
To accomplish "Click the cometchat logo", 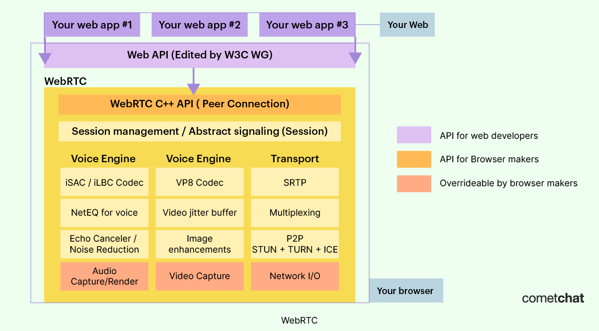I will click(x=553, y=298).
